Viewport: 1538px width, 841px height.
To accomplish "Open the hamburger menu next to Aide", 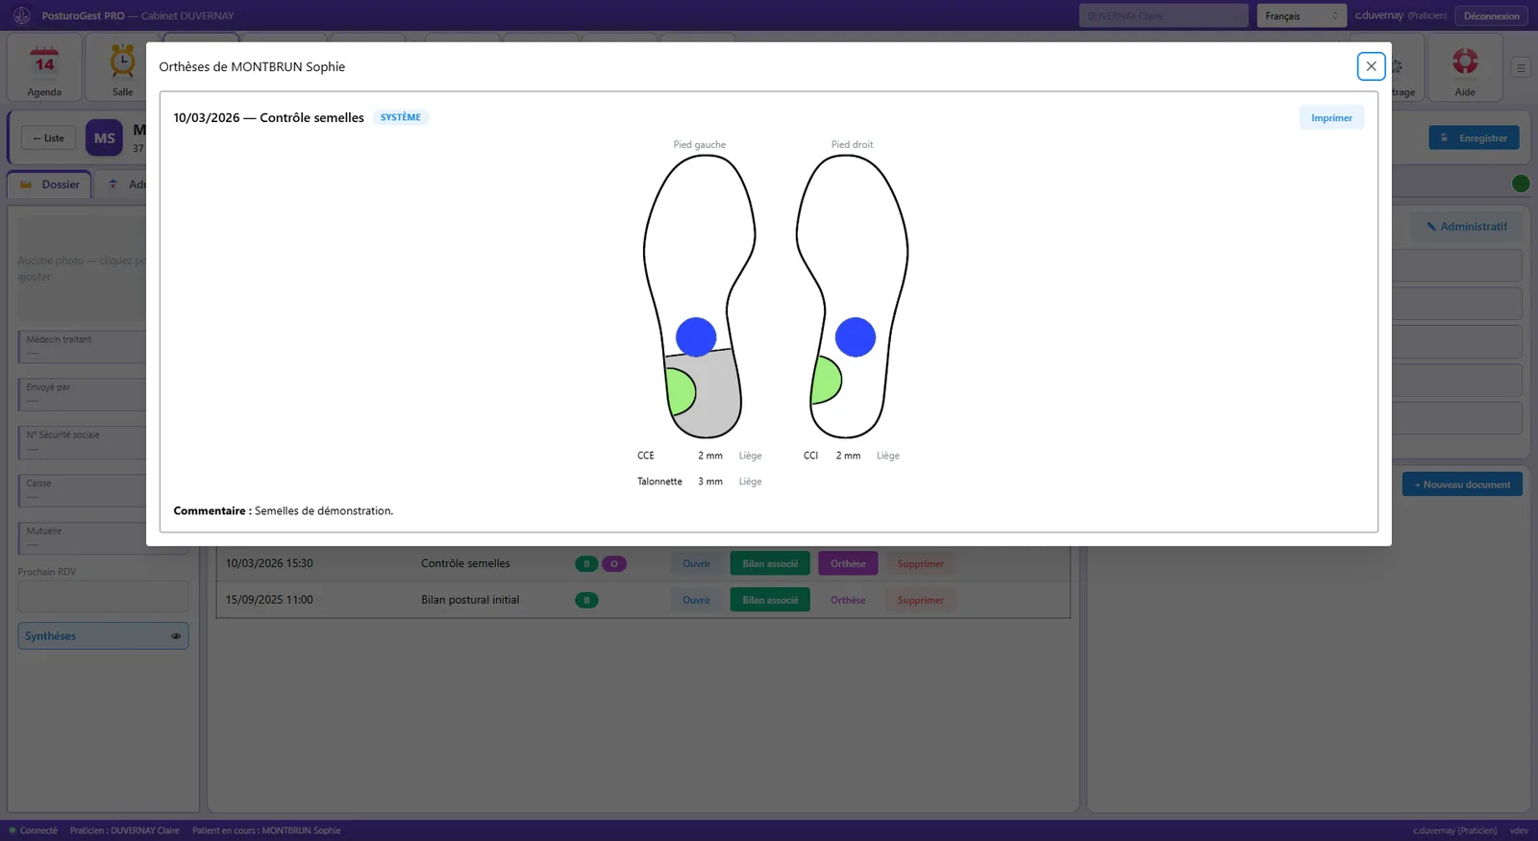I will tap(1521, 67).
